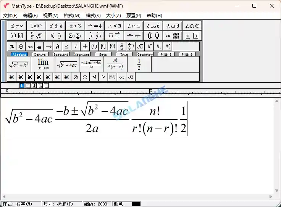Switch to the Sets tab

point(103,55)
